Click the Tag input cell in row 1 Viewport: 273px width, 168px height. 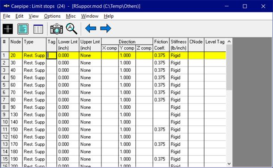[51, 55]
